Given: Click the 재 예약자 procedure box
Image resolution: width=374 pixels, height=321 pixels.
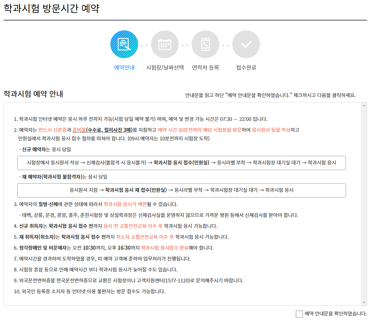Looking at the screenshot, I should [181, 190].
